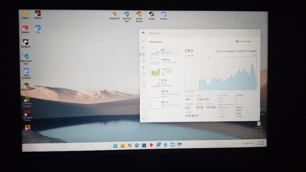Open the Details page in Task Manager
306x172 pixels.
coord(144,80)
